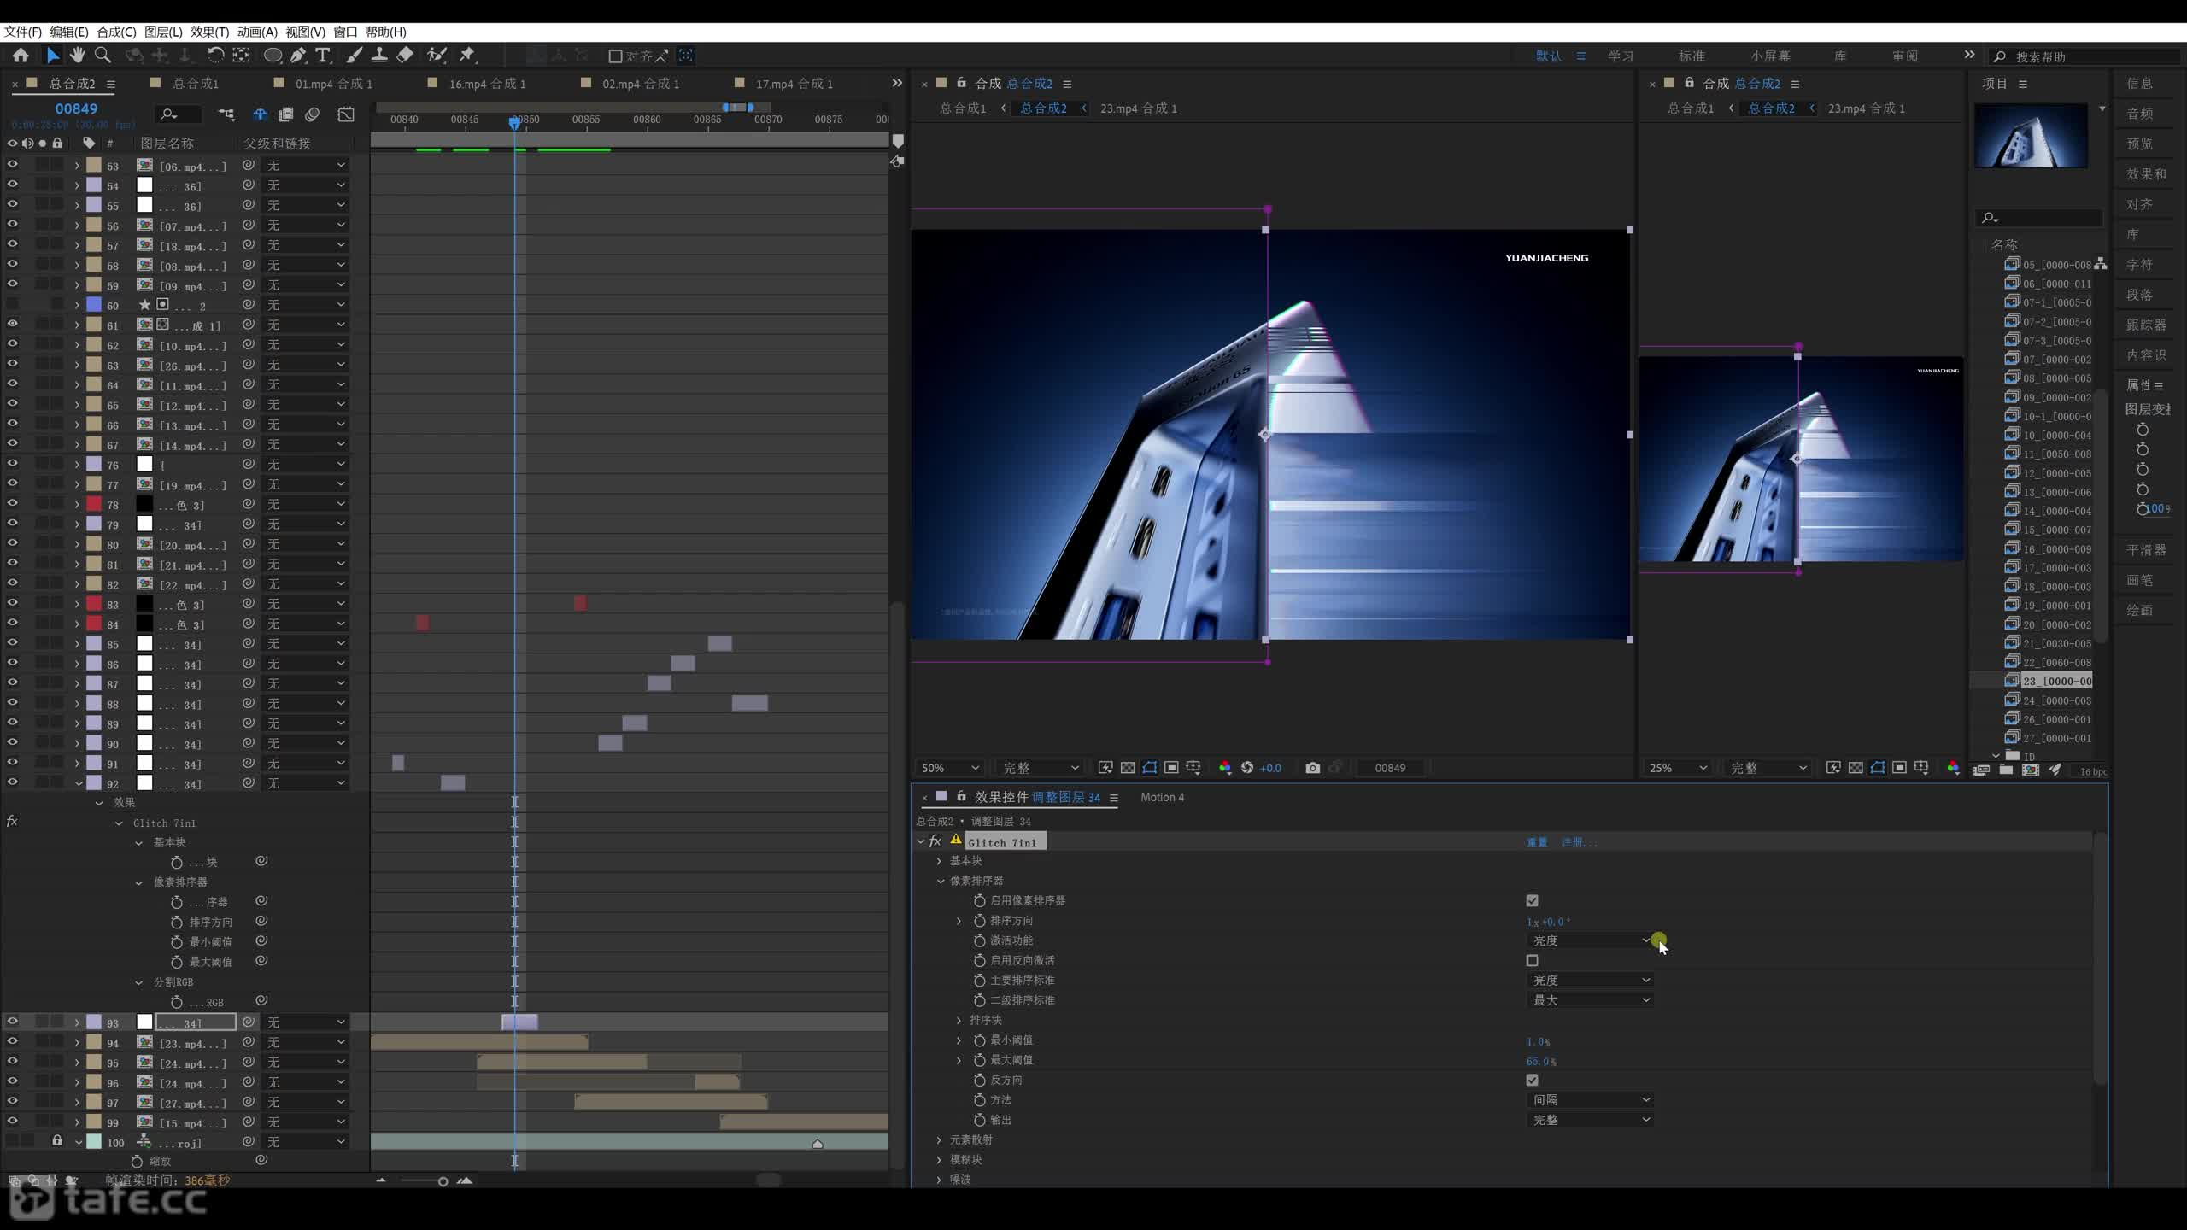Screen dimensions: 2187x1230
Task: Select the Puppet Pin tool
Action: point(466,56)
